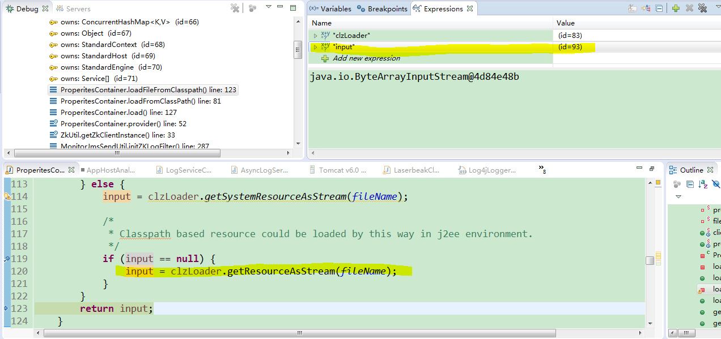Viewport: 721px width, 339px height.
Task: Click the Debug view vertical scrollbar thumb
Action: coord(298,50)
